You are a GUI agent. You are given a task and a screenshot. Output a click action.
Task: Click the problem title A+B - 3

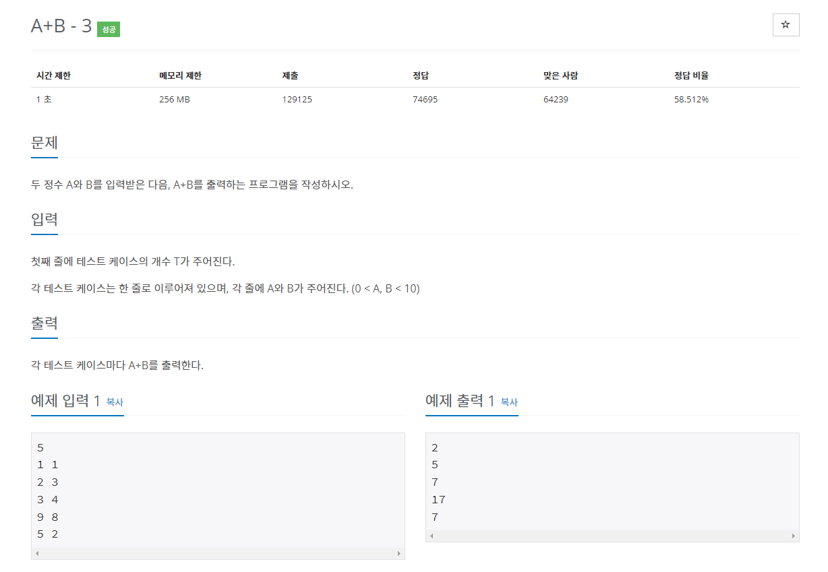coord(60,26)
